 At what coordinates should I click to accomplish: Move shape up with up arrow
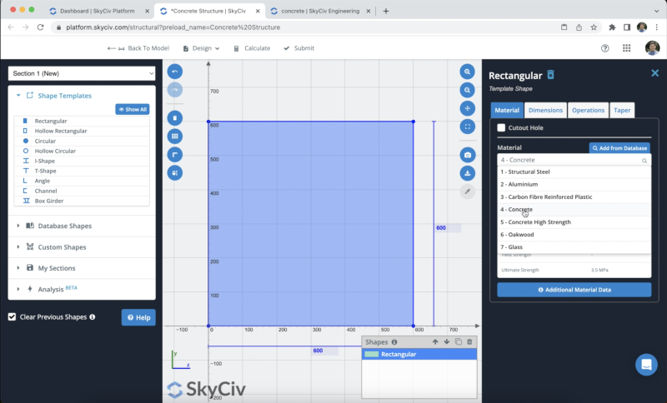tap(435, 342)
